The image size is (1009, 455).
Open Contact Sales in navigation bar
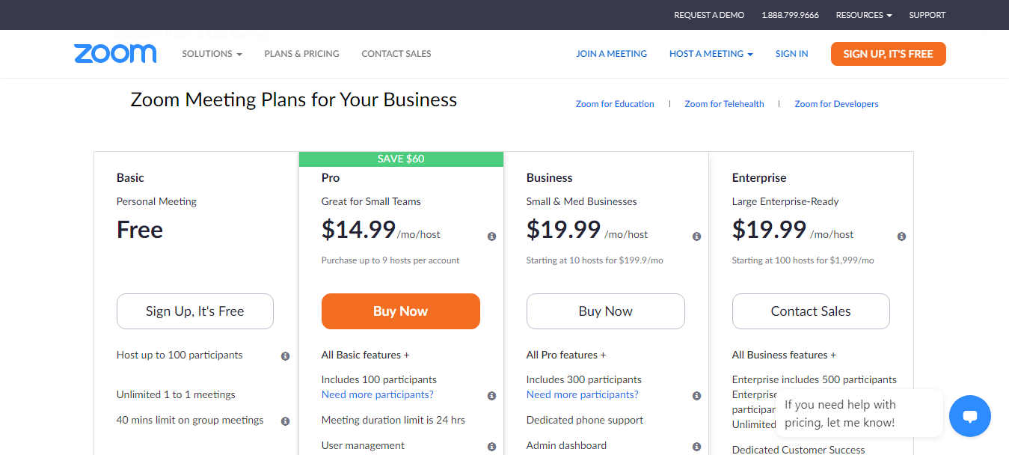396,54
